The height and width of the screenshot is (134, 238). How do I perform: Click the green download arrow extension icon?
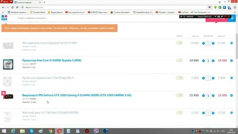pyautogui.click(x=215, y=7)
